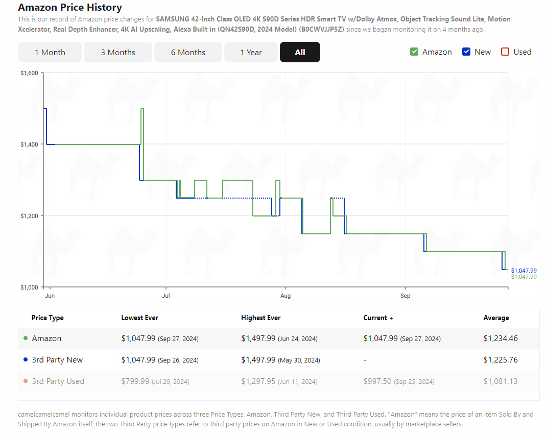Show the 6 Months price history
Screen dimensions: 547x435
click(188, 52)
